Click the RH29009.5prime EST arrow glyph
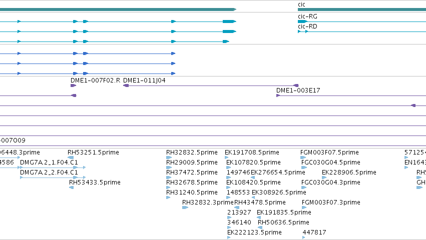The image size is (426, 240). (169, 167)
